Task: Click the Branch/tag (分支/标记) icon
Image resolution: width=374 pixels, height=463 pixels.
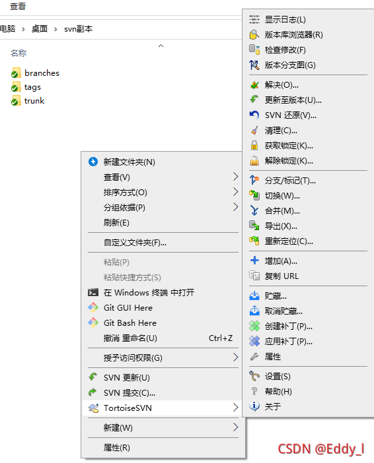Action: click(254, 180)
